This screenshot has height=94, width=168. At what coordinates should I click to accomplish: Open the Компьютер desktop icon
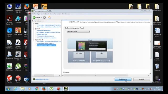click(x=9, y=8)
